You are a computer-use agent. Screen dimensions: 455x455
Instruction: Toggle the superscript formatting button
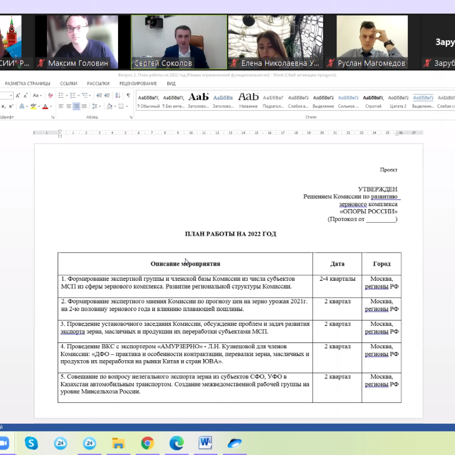click(x=11, y=106)
